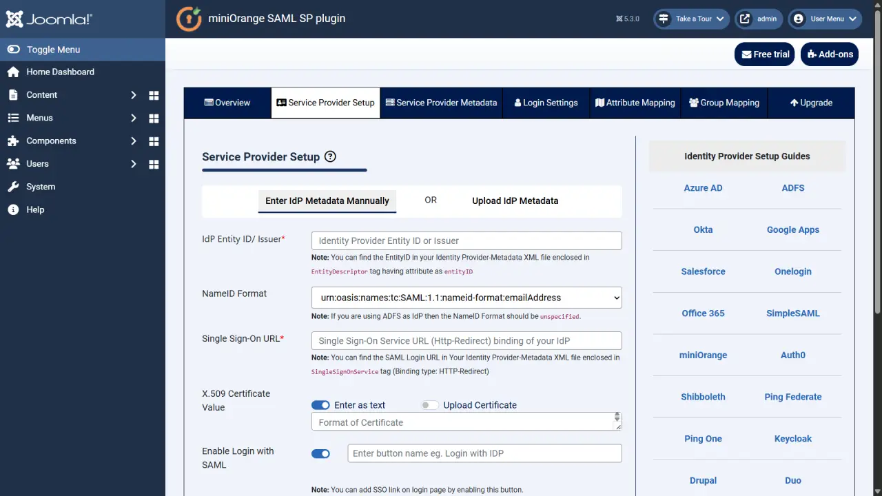Click the signpost icon on Take a Tour
Image resolution: width=882 pixels, height=496 pixels.
point(664,19)
